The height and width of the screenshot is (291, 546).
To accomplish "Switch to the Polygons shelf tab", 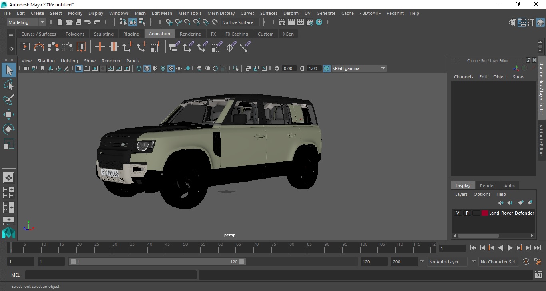I will [75, 34].
